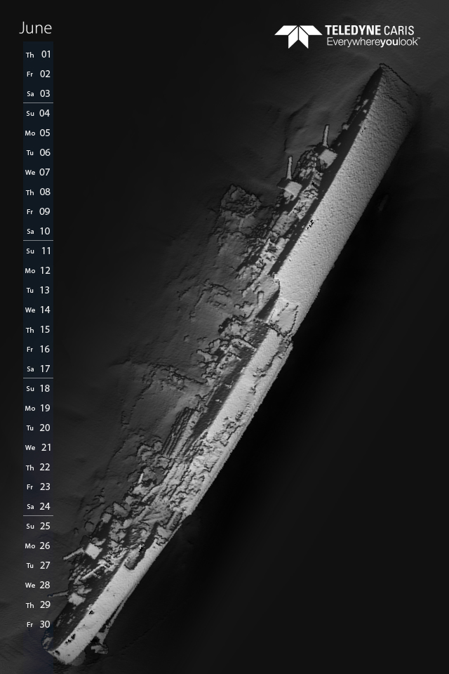
Task: Select Friday 02 in the calendar
Action: pos(39,74)
